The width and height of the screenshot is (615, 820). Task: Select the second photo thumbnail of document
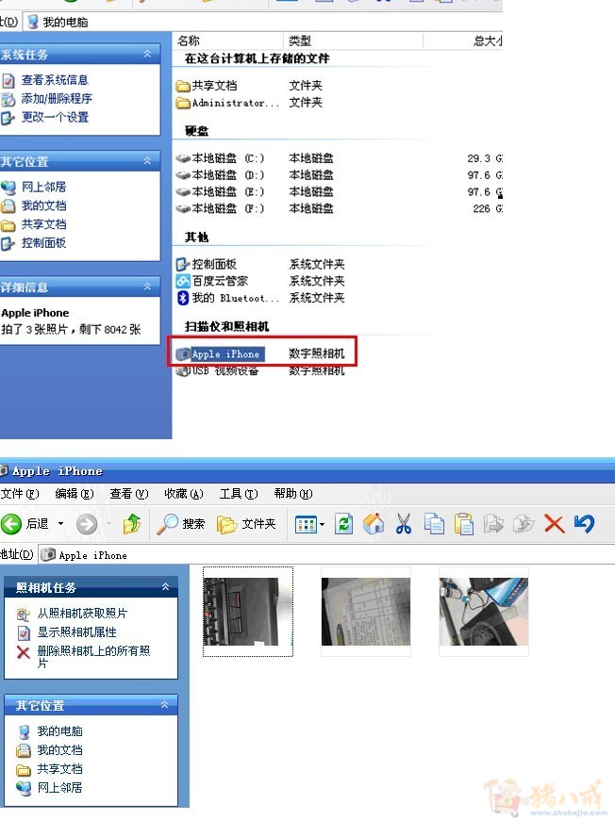[366, 612]
